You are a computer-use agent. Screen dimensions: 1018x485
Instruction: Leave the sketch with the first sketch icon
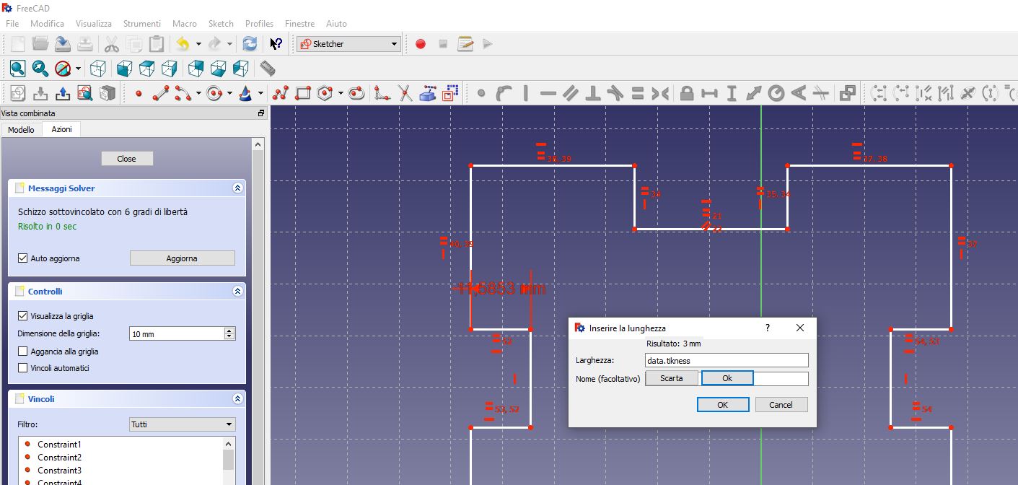pyautogui.click(x=17, y=93)
